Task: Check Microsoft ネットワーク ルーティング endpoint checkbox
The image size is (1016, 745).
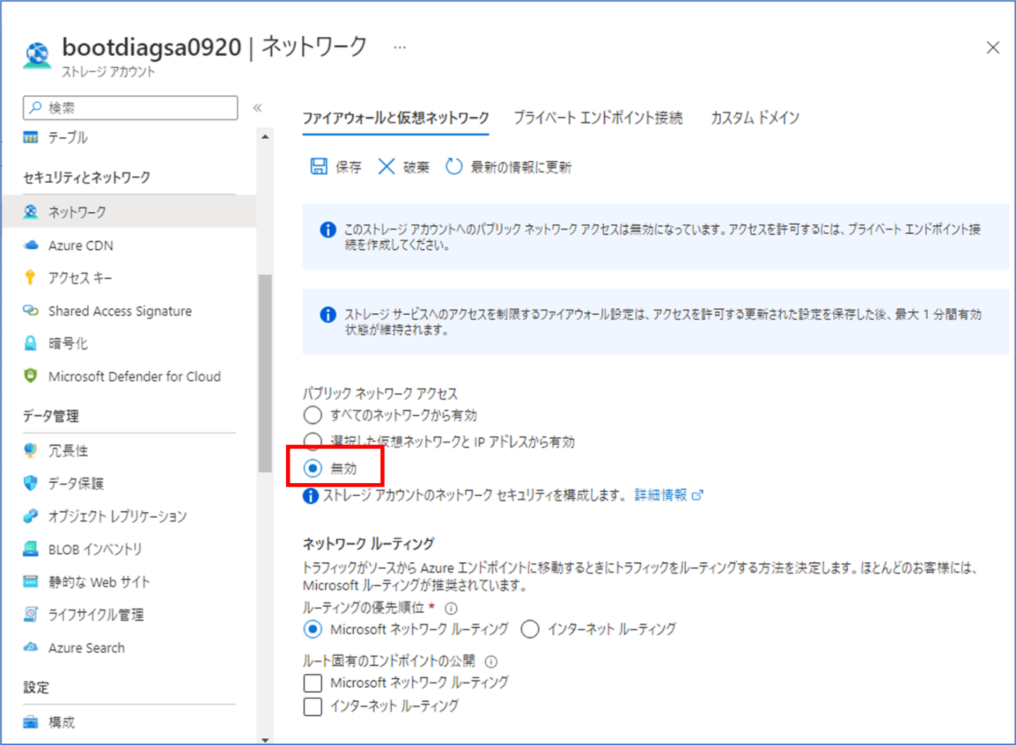Action: click(313, 683)
